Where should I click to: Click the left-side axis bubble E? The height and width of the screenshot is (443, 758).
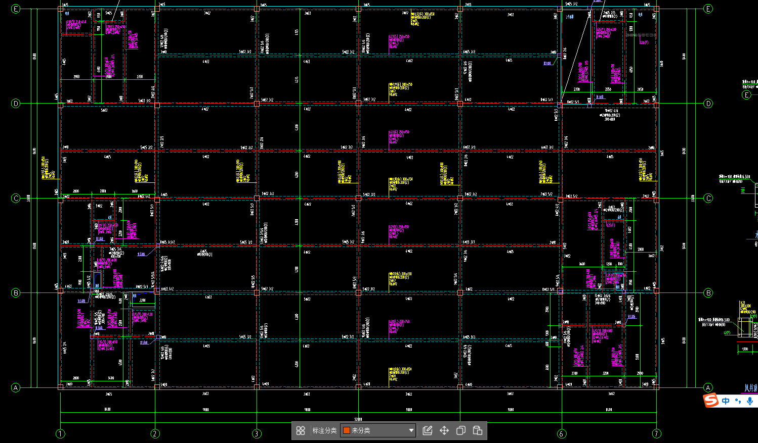coord(16,9)
